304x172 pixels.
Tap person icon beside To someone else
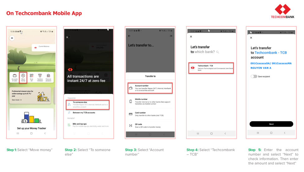point(69,104)
